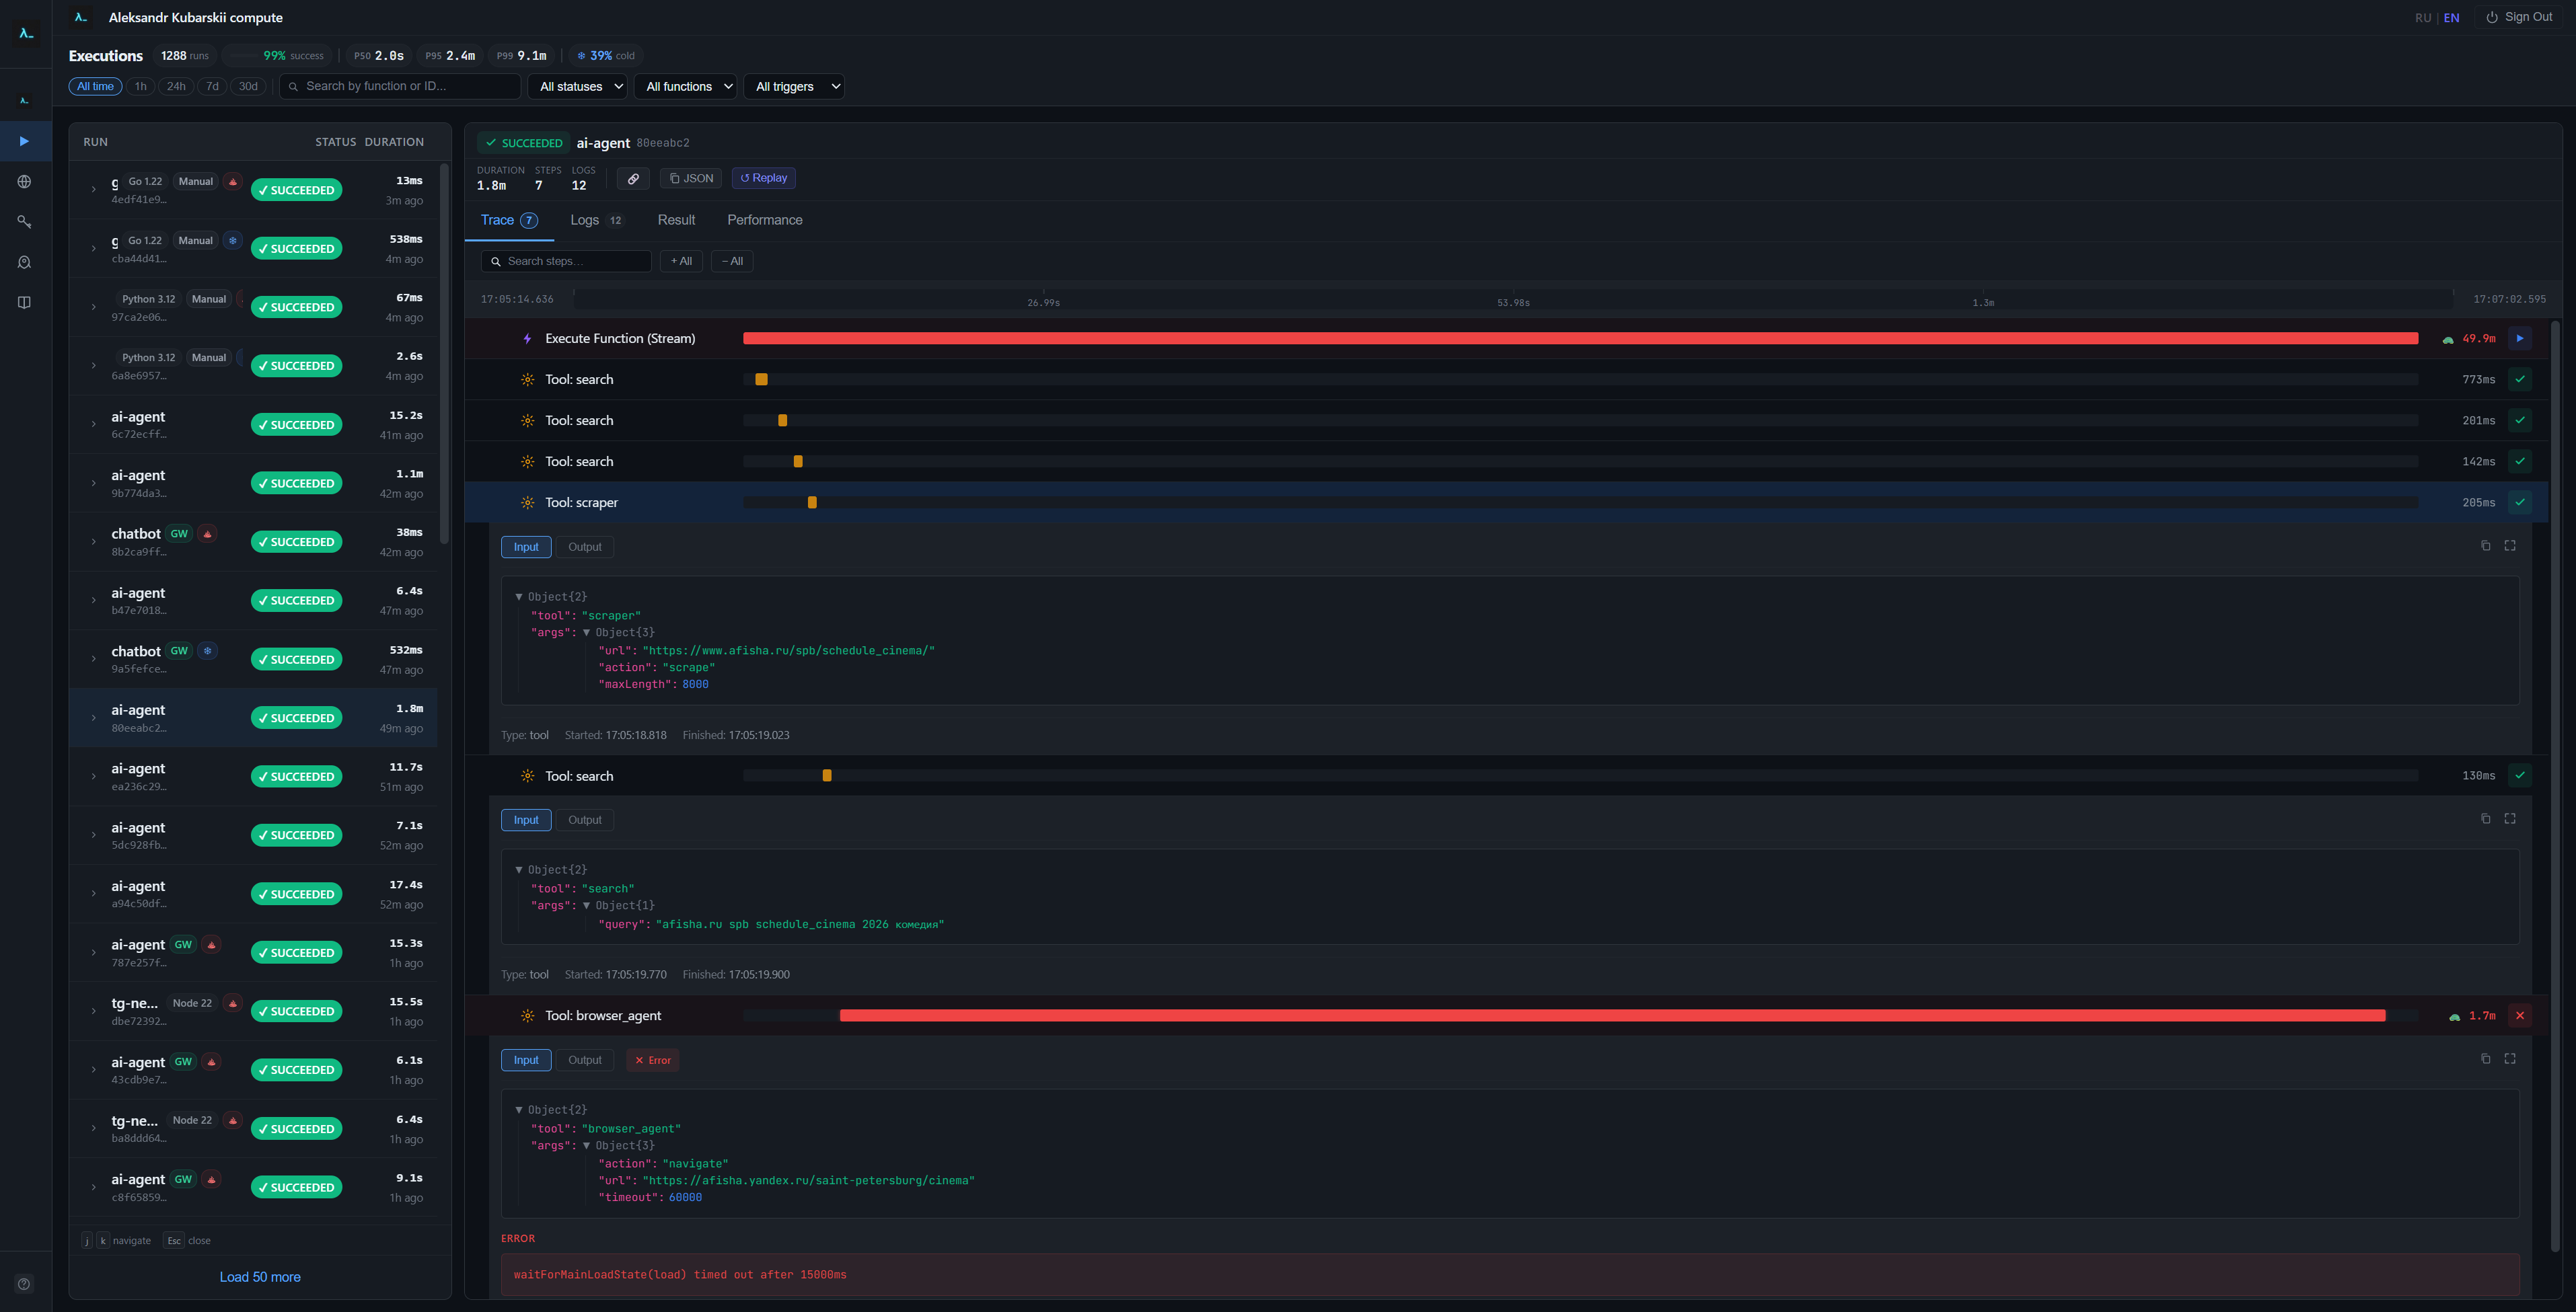2576x1312 pixels.
Task: Open the Performance tab
Action: coord(764,220)
